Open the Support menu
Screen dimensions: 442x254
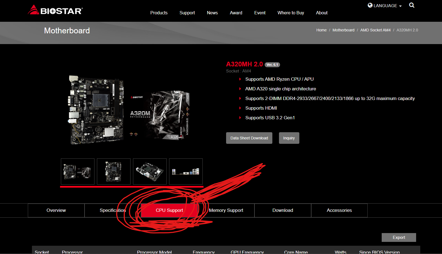click(x=187, y=13)
